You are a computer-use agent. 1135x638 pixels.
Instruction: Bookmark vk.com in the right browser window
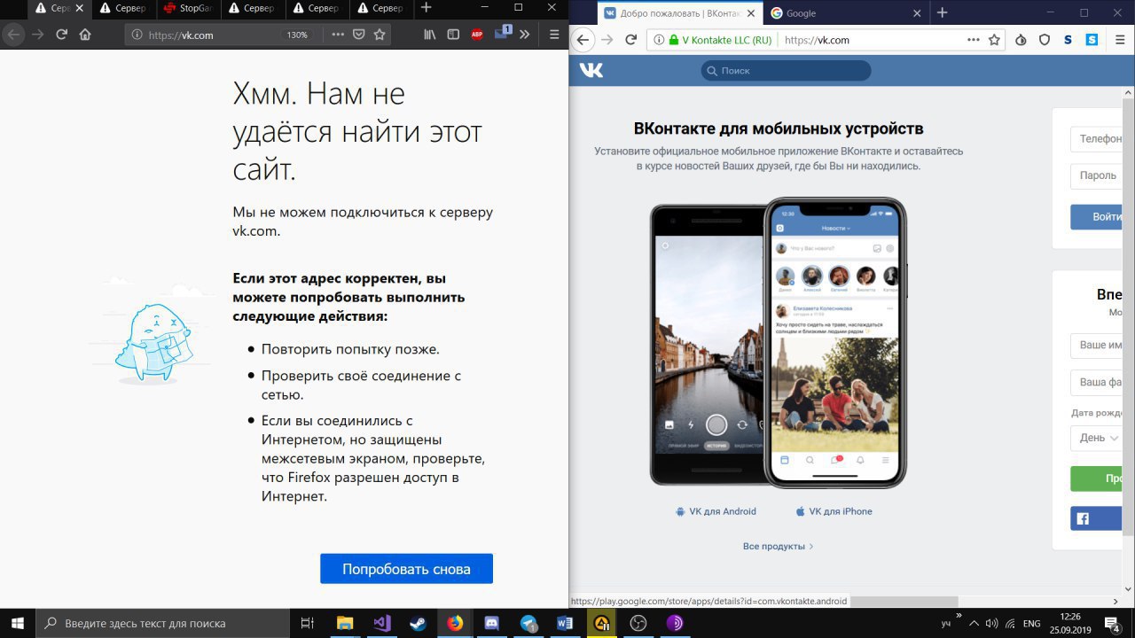tap(995, 40)
